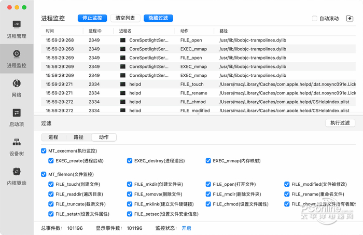Sort by the 进程名 column header
The width and height of the screenshot is (363, 235).
pyautogui.click(x=125, y=31)
